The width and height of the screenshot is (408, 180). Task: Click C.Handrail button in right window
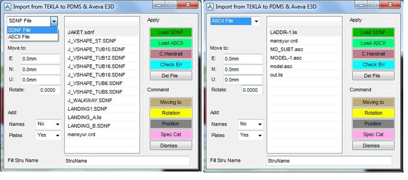pos(373,54)
